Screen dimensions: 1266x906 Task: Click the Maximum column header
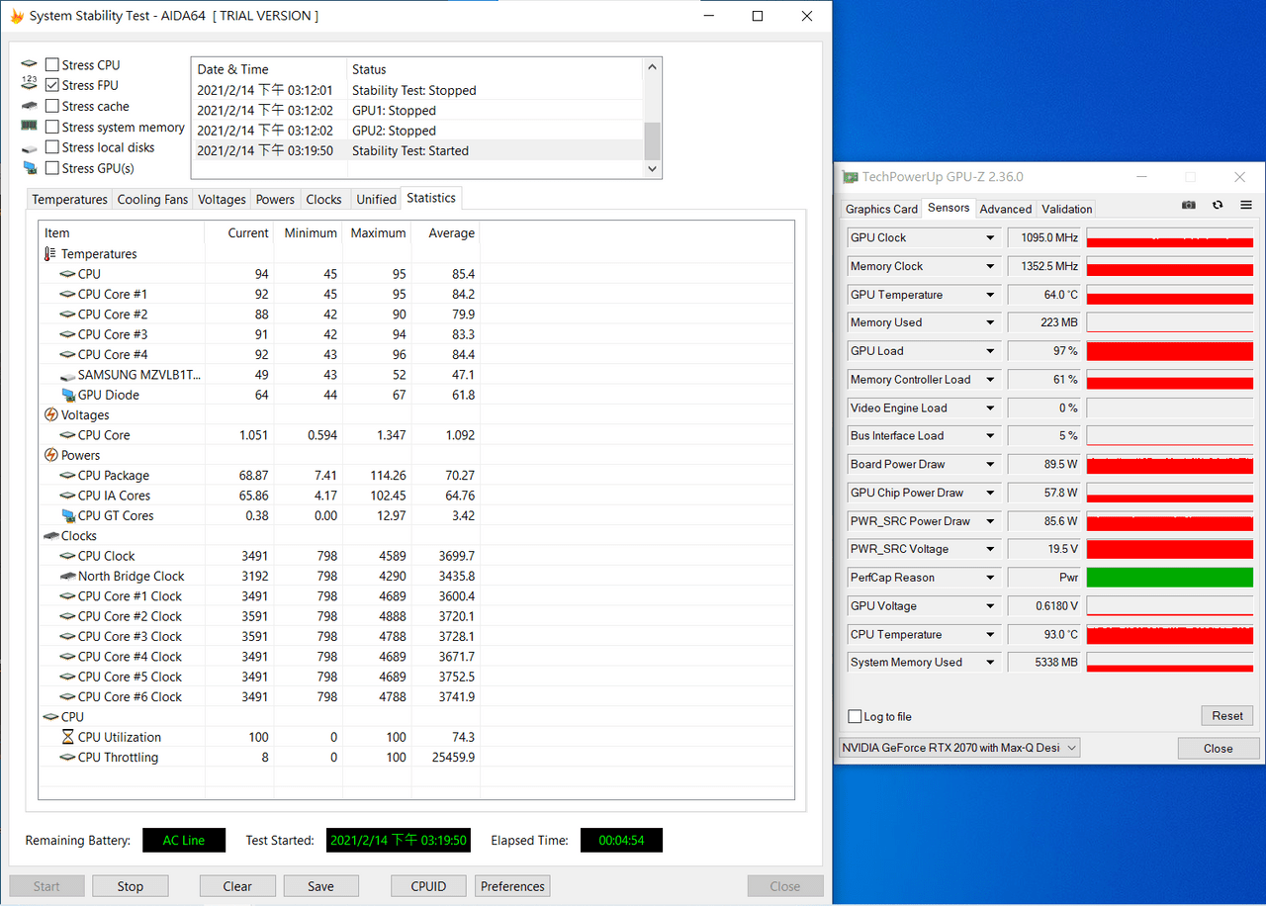pos(378,233)
